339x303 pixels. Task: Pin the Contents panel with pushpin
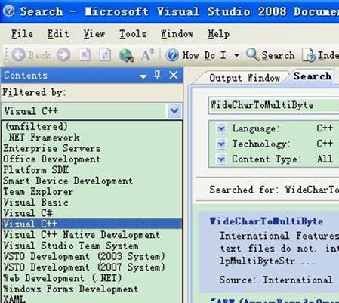coord(158,75)
